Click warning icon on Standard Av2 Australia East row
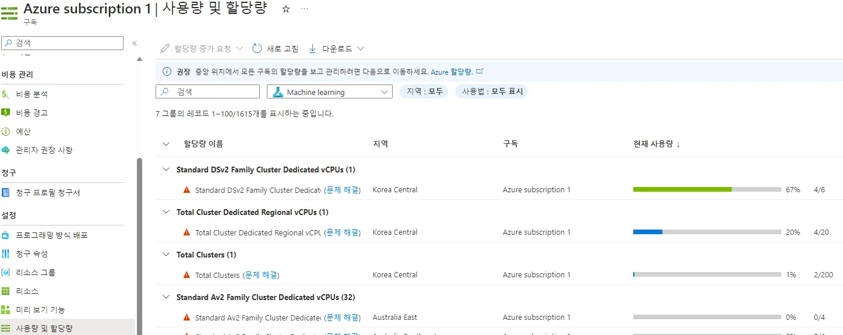 pos(186,318)
